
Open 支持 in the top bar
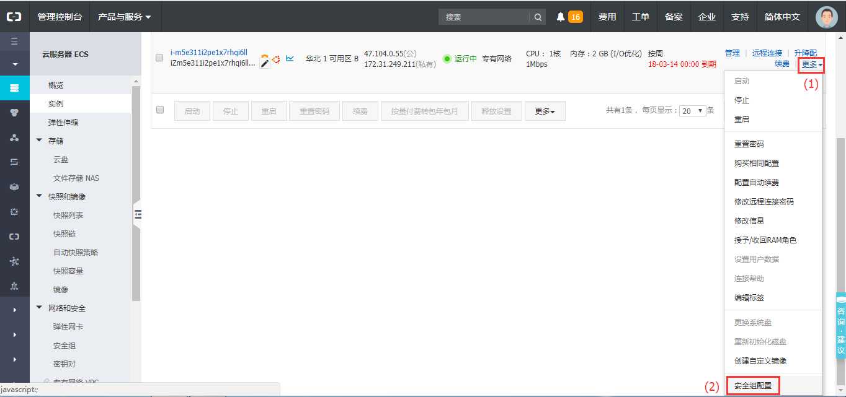click(740, 17)
